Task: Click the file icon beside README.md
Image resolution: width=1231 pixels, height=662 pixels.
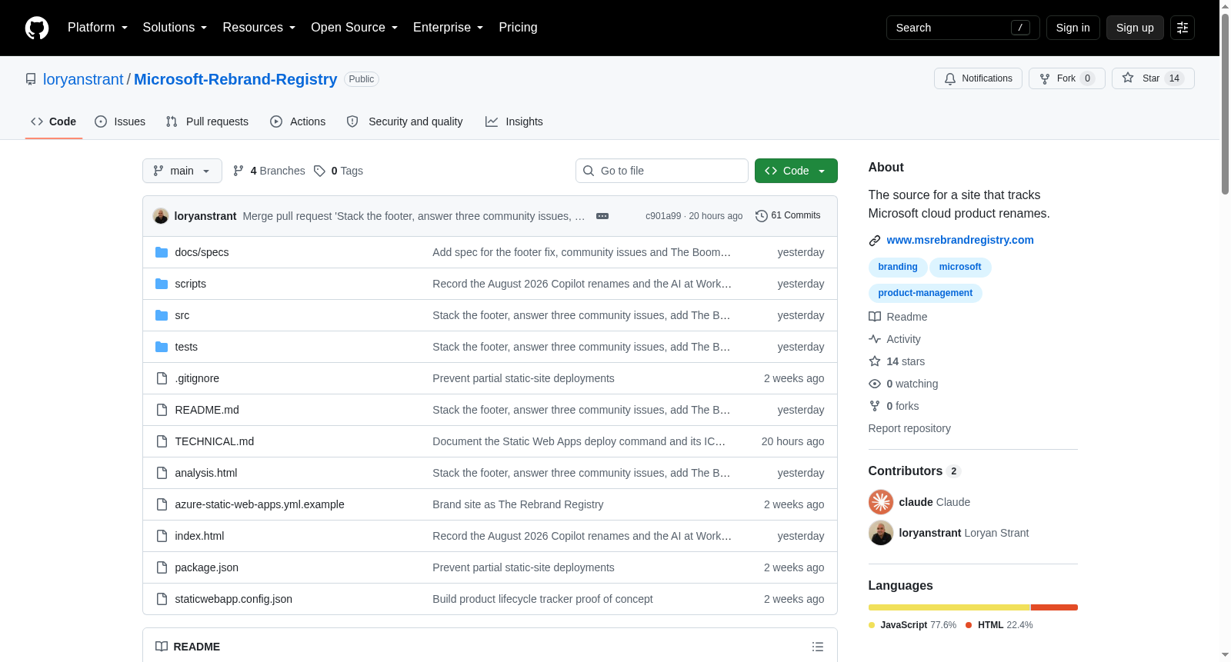Action: 162,410
